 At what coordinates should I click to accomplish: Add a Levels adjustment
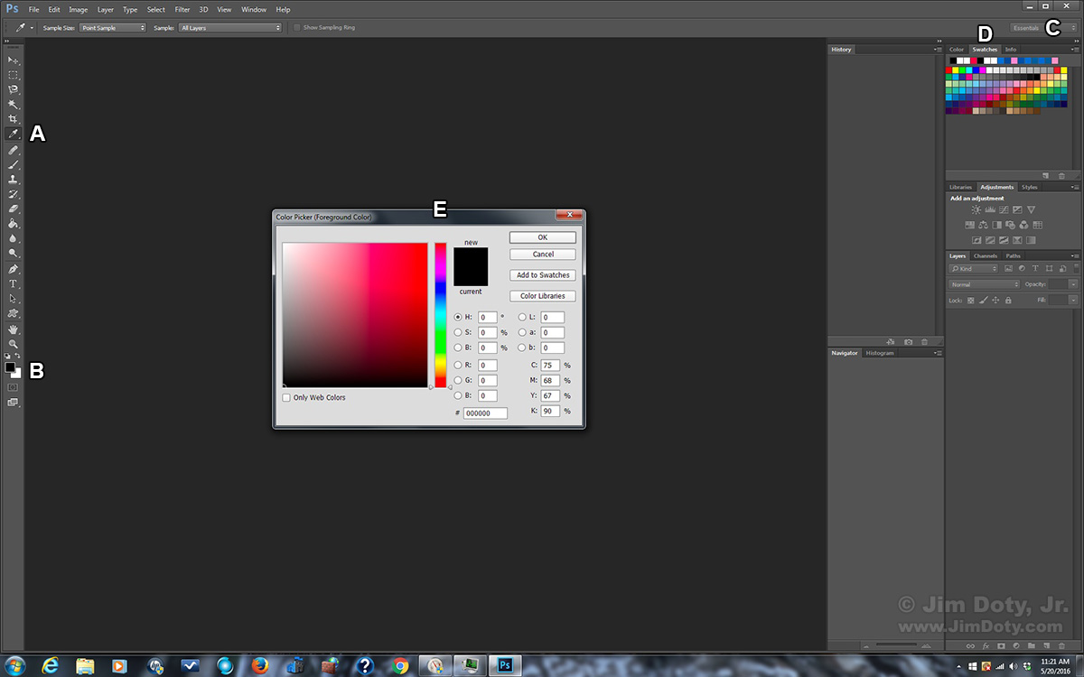coord(989,209)
